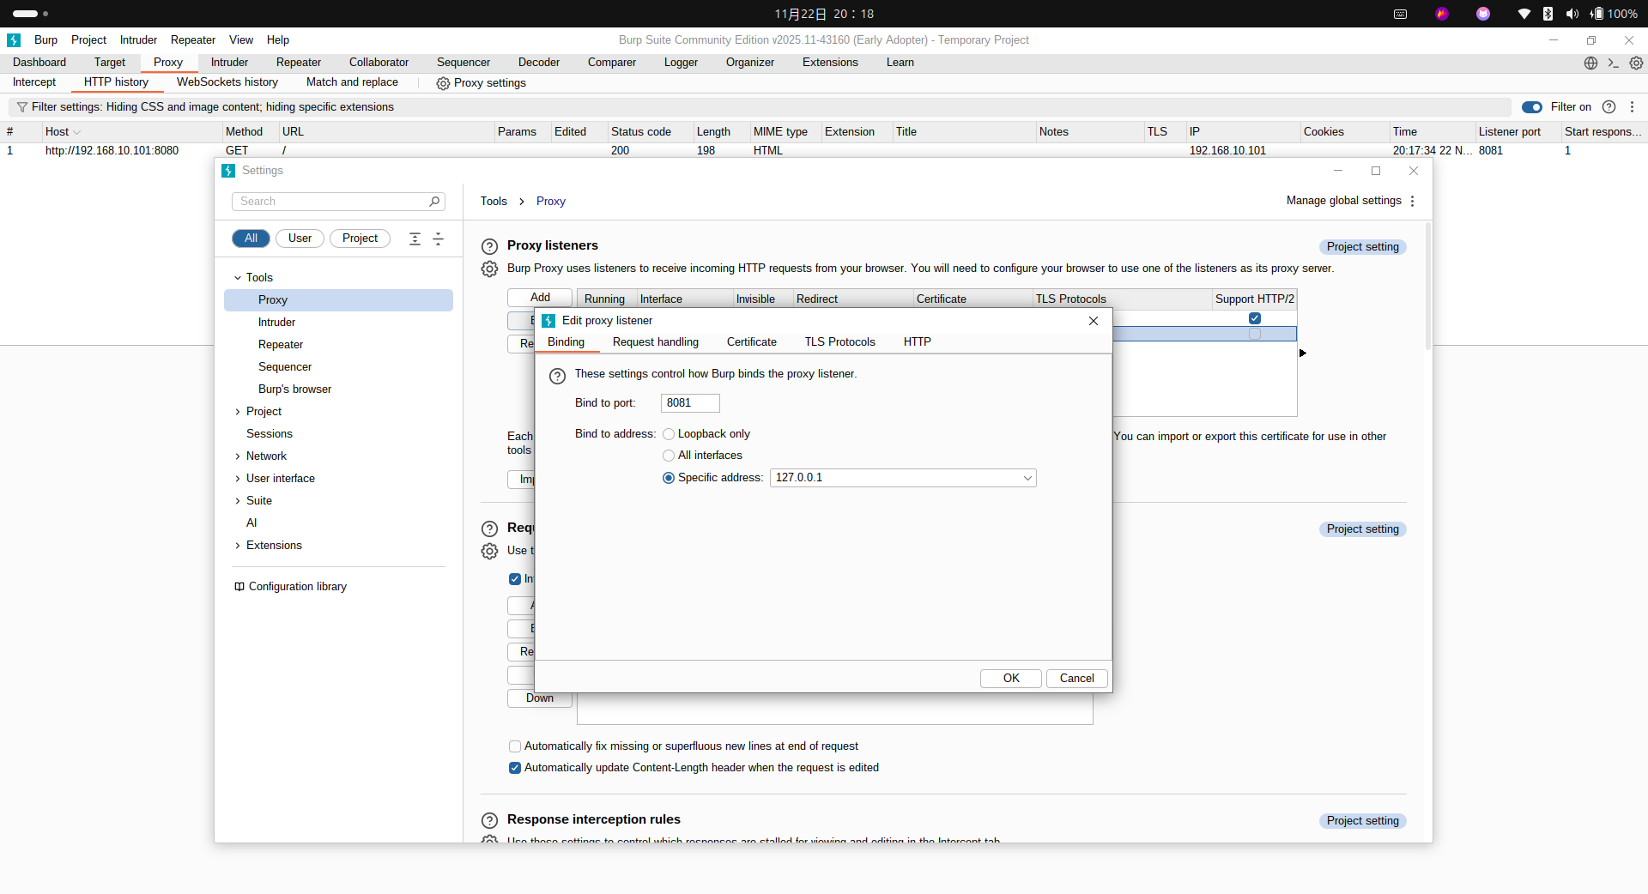Click collapse all settings tree icon
This screenshot has height=894, width=1648.
point(438,239)
